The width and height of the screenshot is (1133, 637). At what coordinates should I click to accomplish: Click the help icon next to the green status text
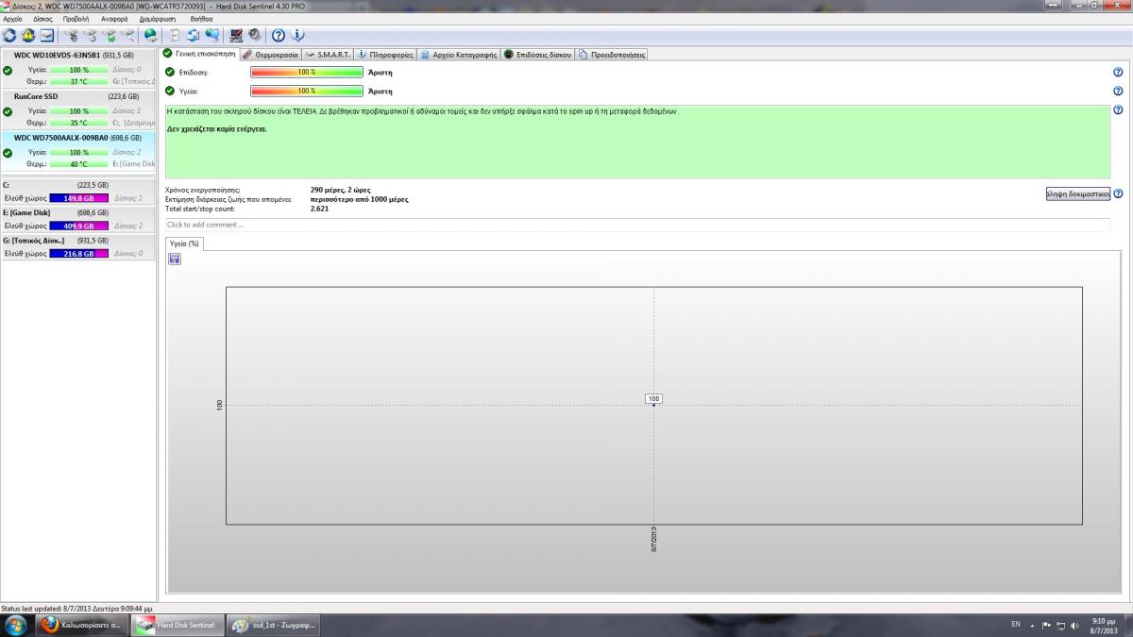1118,110
